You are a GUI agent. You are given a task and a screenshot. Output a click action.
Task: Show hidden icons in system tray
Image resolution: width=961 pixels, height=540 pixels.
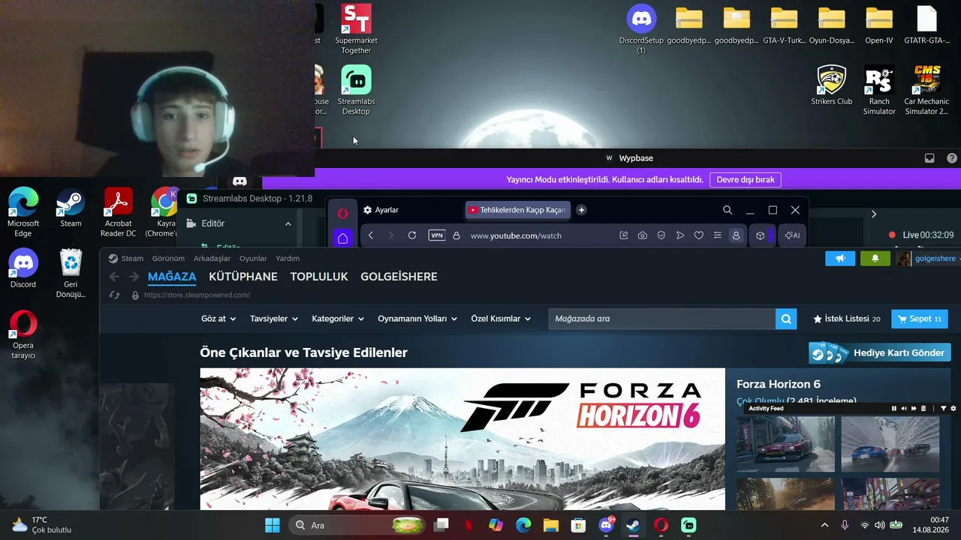tap(825, 525)
